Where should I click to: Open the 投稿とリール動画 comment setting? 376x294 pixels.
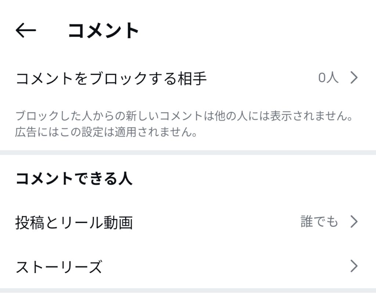(74, 222)
